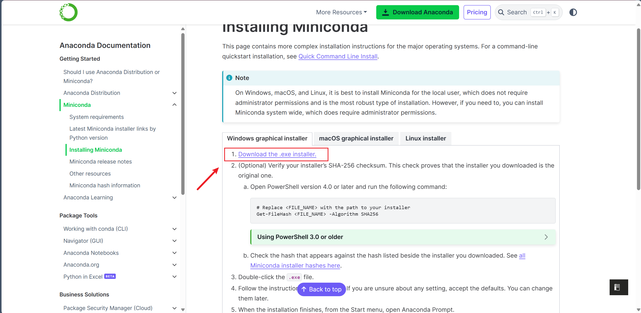
Task: Click the black book widget icon
Action: click(x=618, y=287)
